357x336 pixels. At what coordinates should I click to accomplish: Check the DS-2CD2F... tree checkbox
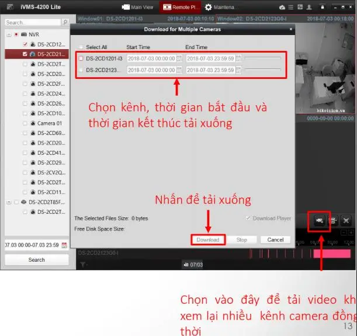25,84
